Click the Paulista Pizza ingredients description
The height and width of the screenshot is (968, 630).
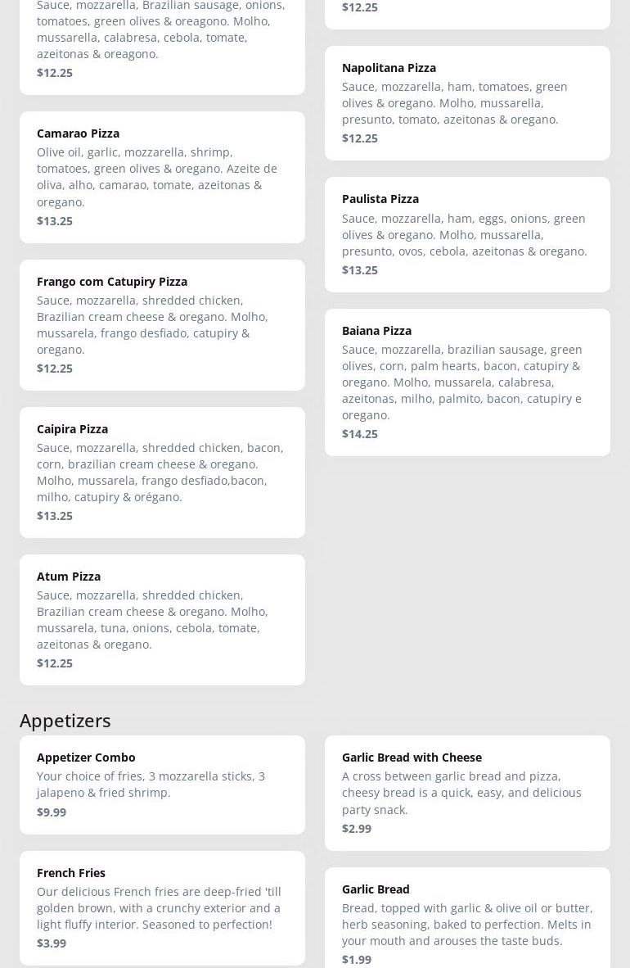click(464, 235)
